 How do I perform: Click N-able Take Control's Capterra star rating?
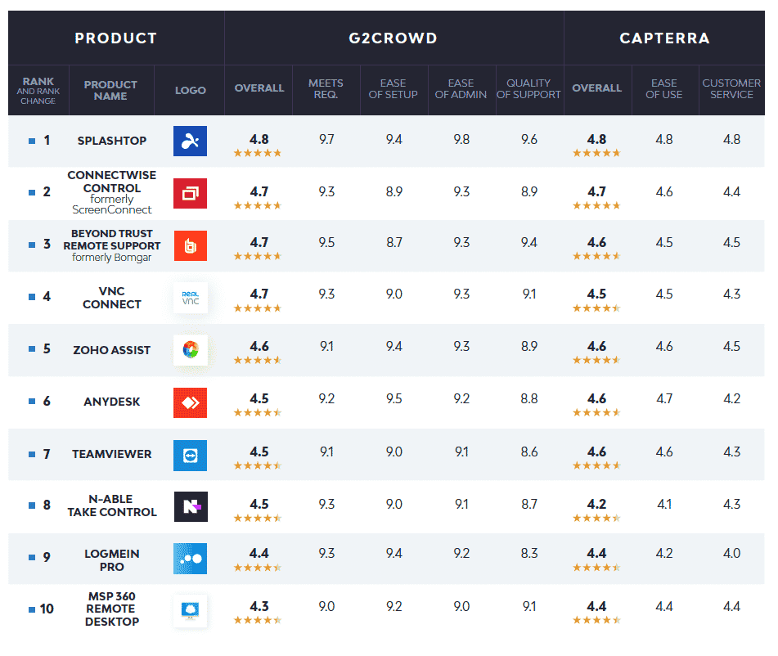pyautogui.click(x=596, y=518)
